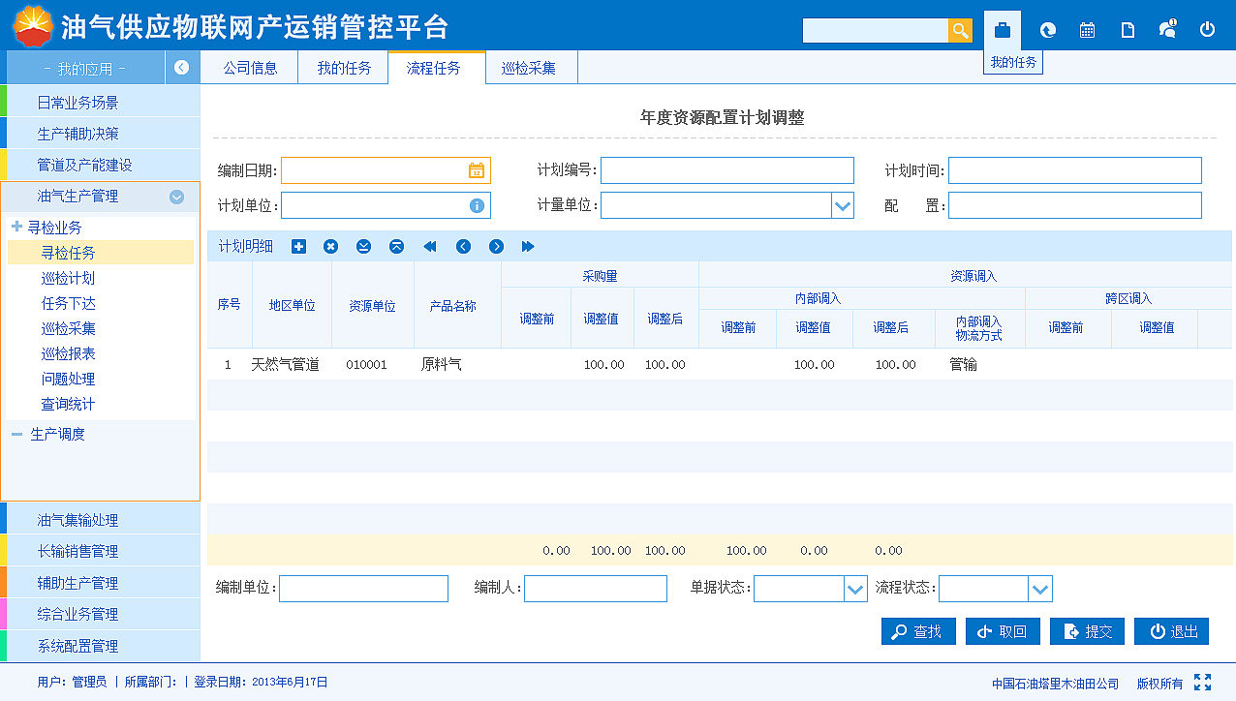This screenshot has width=1236, height=701.
Task: Click the 我的应用 sidebar header
Action: 85,68
